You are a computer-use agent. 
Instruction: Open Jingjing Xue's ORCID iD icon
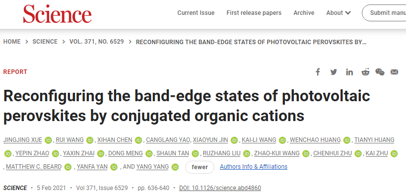(x=48, y=140)
